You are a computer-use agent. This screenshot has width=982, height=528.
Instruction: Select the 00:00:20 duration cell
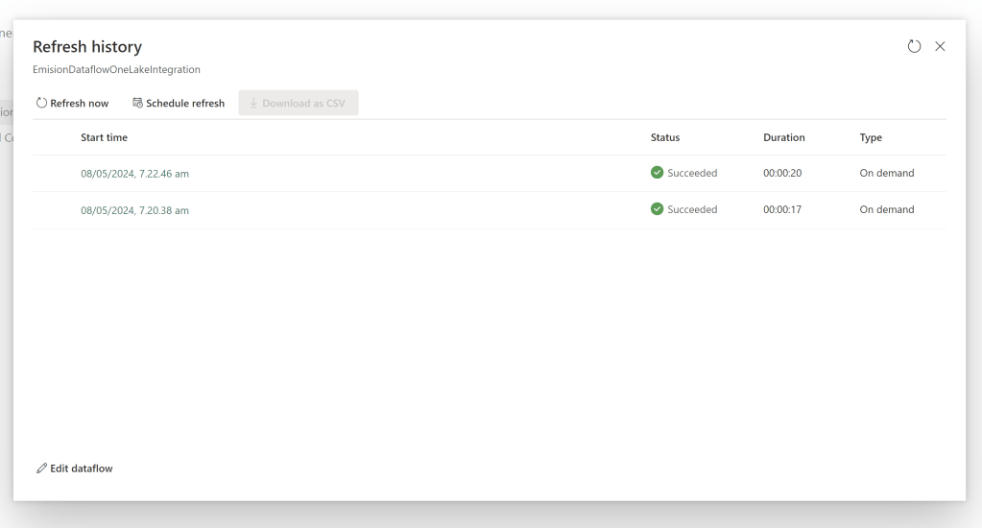coord(782,174)
